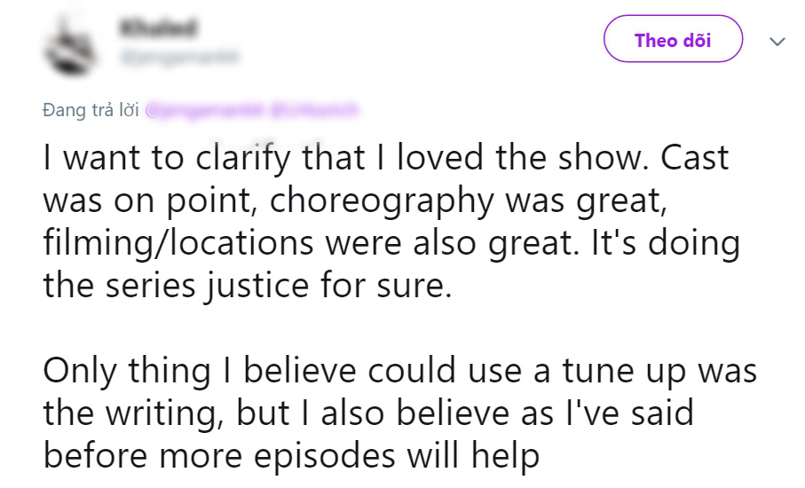The height and width of the screenshot is (488, 805).
Task: Click the line 'I want to clarify that I loved'
Action: [264, 158]
